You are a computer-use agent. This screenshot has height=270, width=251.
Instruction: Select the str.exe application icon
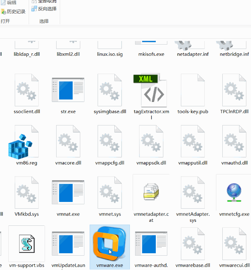click(x=68, y=90)
